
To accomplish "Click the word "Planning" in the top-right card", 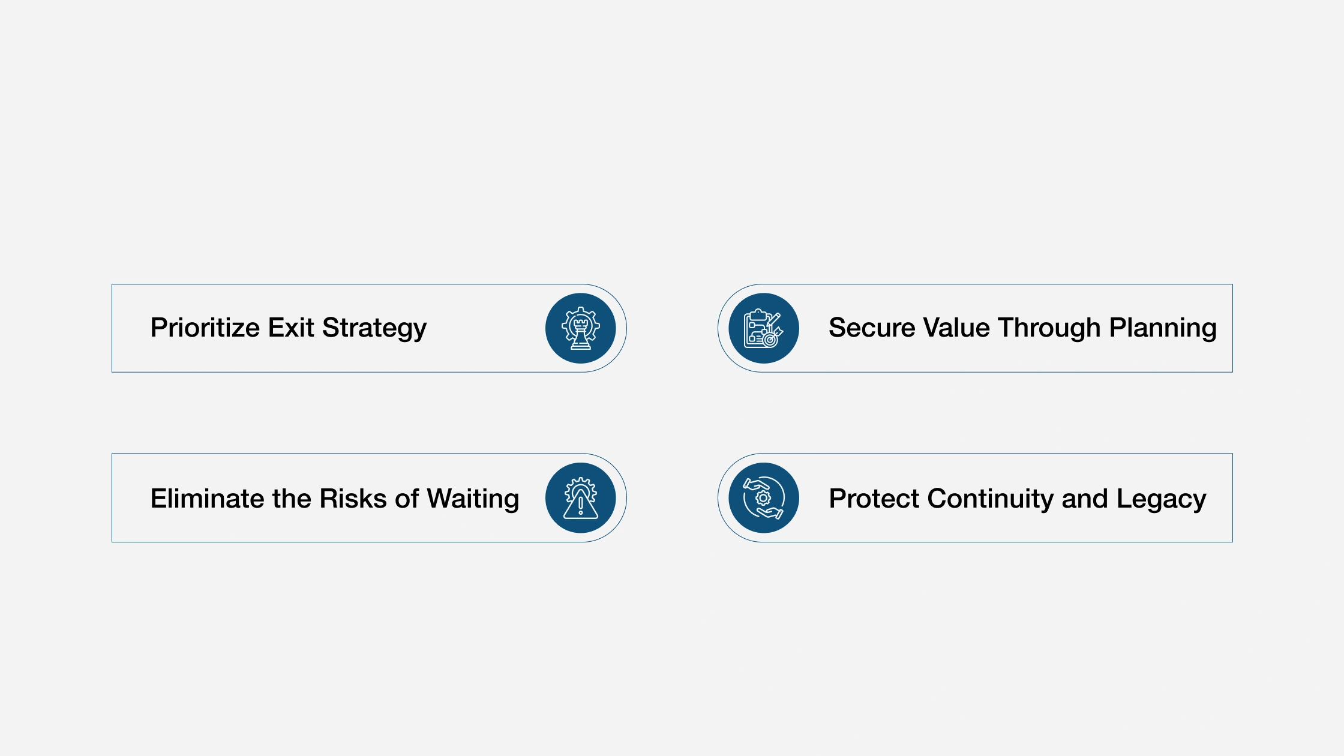I will pyautogui.click(x=1163, y=328).
